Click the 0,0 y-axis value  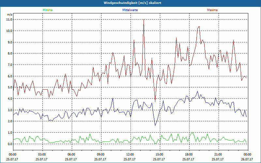[x=10, y=144]
